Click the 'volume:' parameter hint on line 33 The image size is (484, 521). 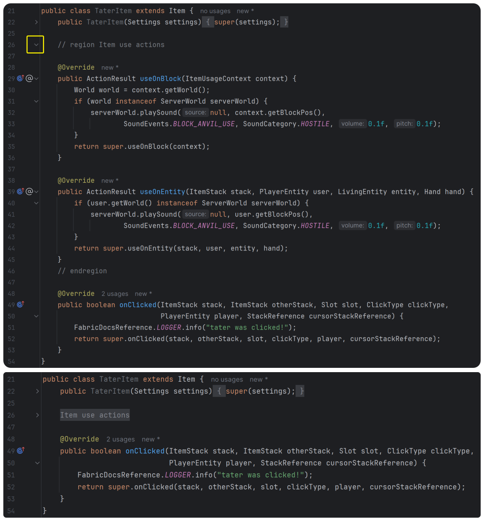352,124
